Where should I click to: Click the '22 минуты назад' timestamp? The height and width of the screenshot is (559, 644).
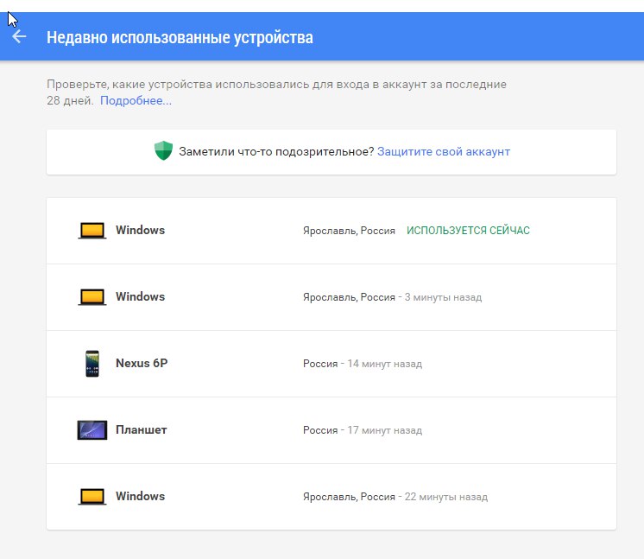point(446,497)
